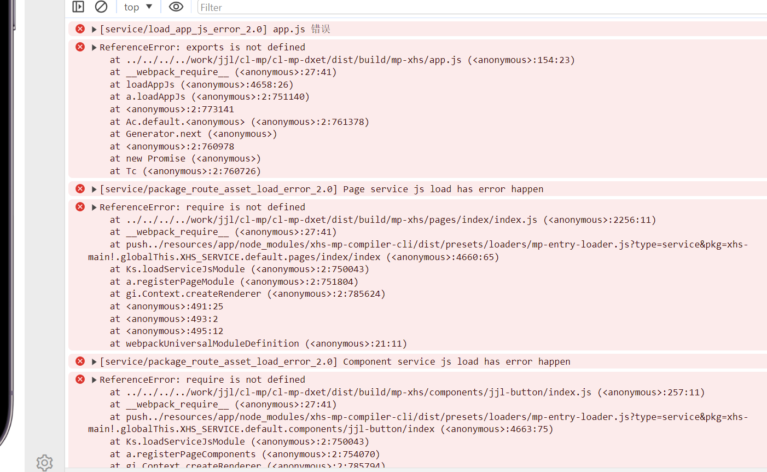The width and height of the screenshot is (767, 472).
Task: Expand the Page service js load error entry
Action: pos(94,189)
